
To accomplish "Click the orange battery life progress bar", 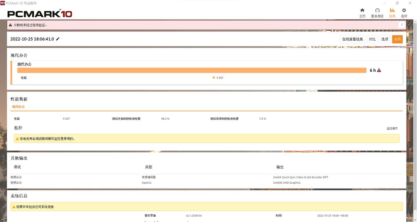I will coord(191,70).
